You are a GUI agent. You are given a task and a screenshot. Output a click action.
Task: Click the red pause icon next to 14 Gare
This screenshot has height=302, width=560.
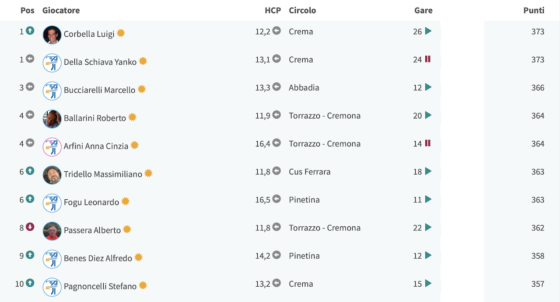pyautogui.click(x=428, y=143)
